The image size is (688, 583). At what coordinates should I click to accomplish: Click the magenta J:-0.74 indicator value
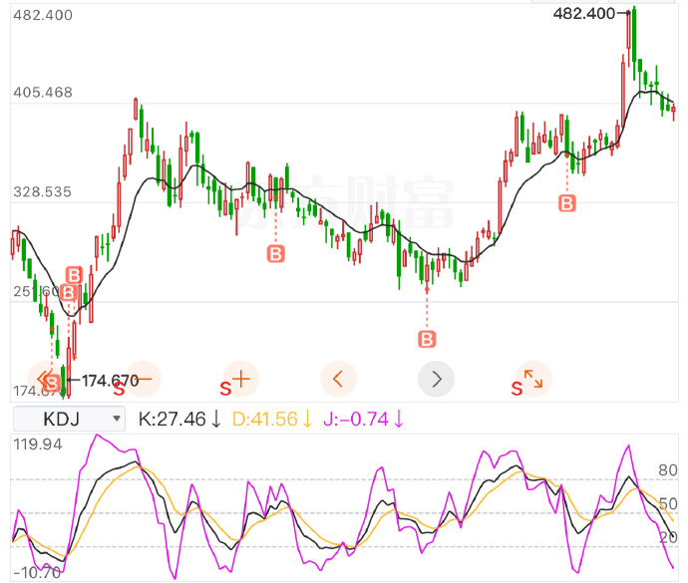click(363, 419)
